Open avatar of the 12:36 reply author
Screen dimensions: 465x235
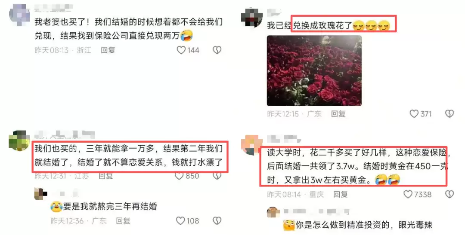[x=40, y=194]
